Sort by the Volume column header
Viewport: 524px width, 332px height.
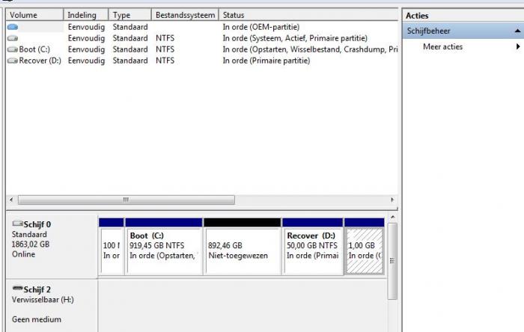tap(34, 15)
